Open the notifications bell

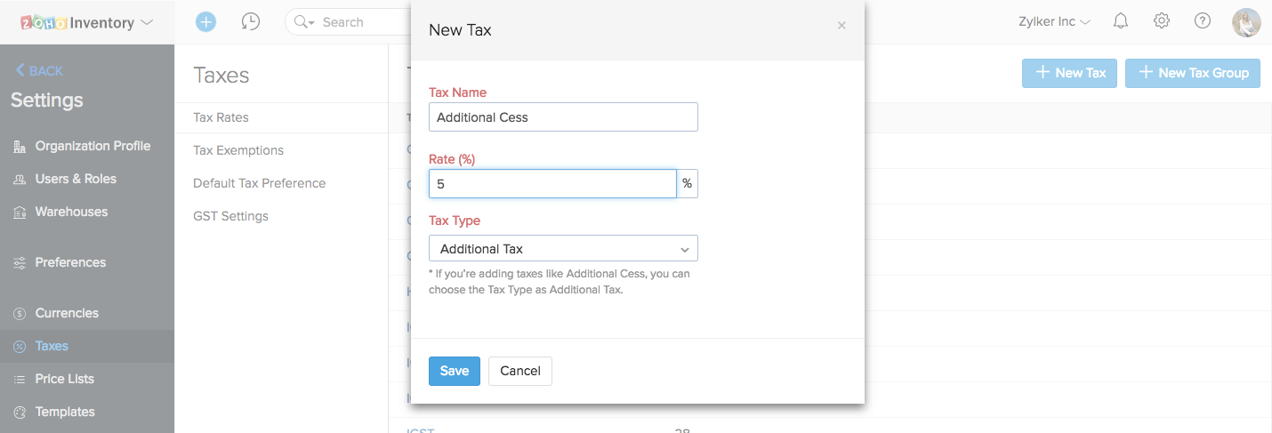pos(1121,21)
